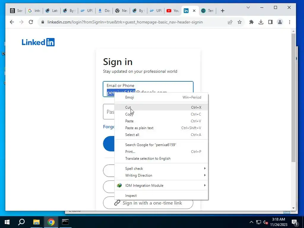Click the LinkedIn logo
Viewport: 304px width, 228px height.
tap(38, 42)
